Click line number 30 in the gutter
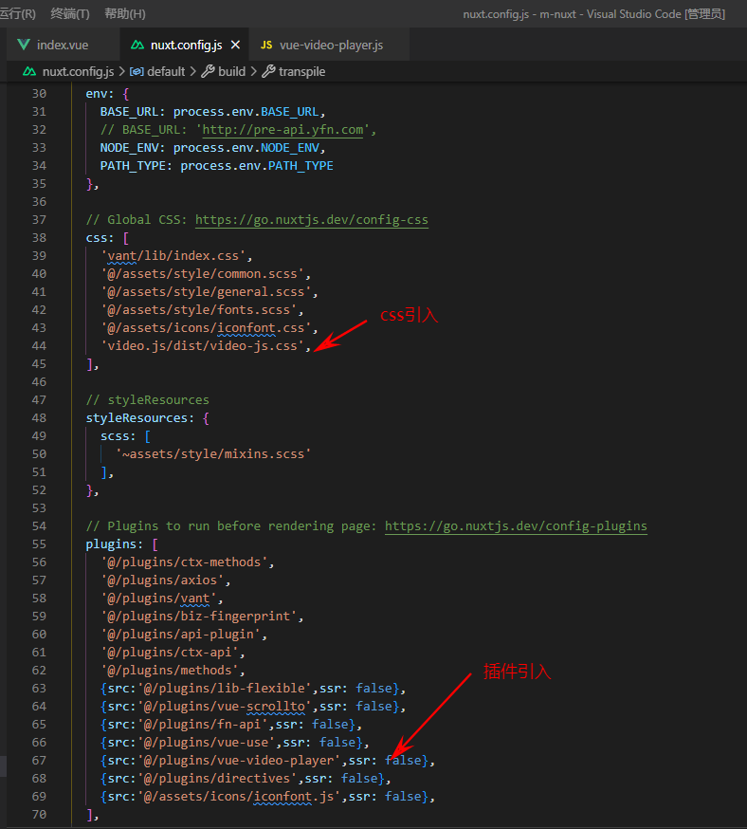The width and height of the screenshot is (747, 829). (x=39, y=94)
